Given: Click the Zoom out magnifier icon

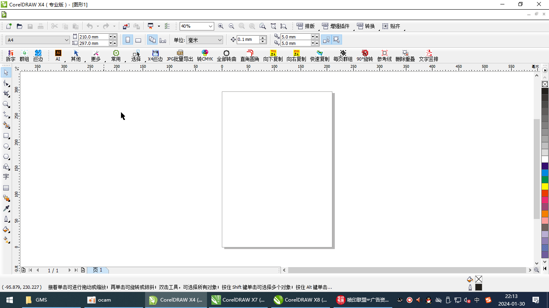Looking at the screenshot, I should point(231,26).
